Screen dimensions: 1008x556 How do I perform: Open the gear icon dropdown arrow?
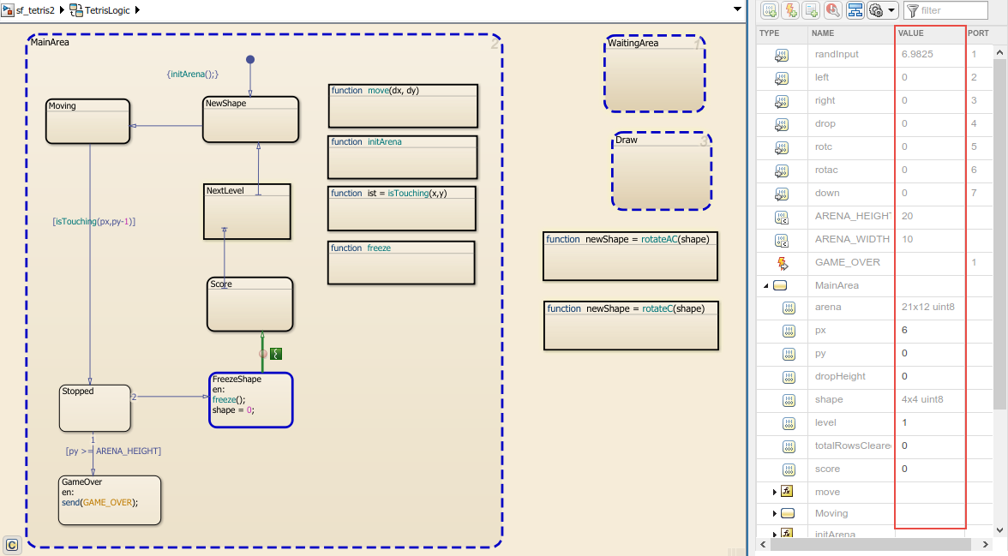[891, 9]
